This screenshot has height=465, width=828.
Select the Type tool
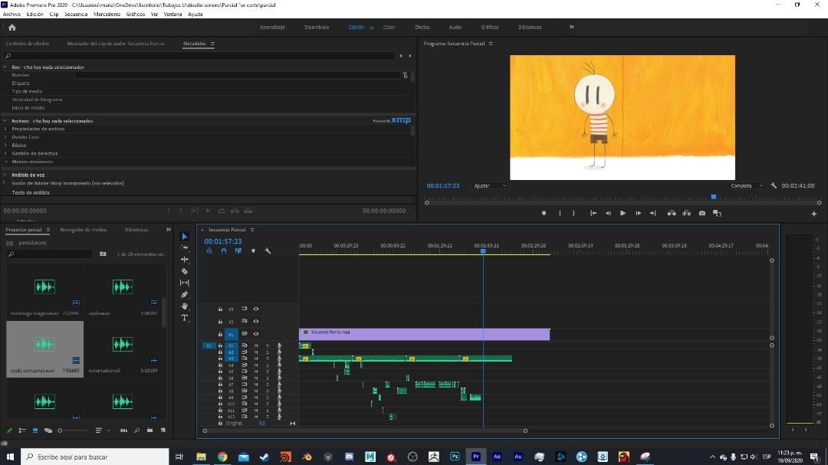pos(185,318)
